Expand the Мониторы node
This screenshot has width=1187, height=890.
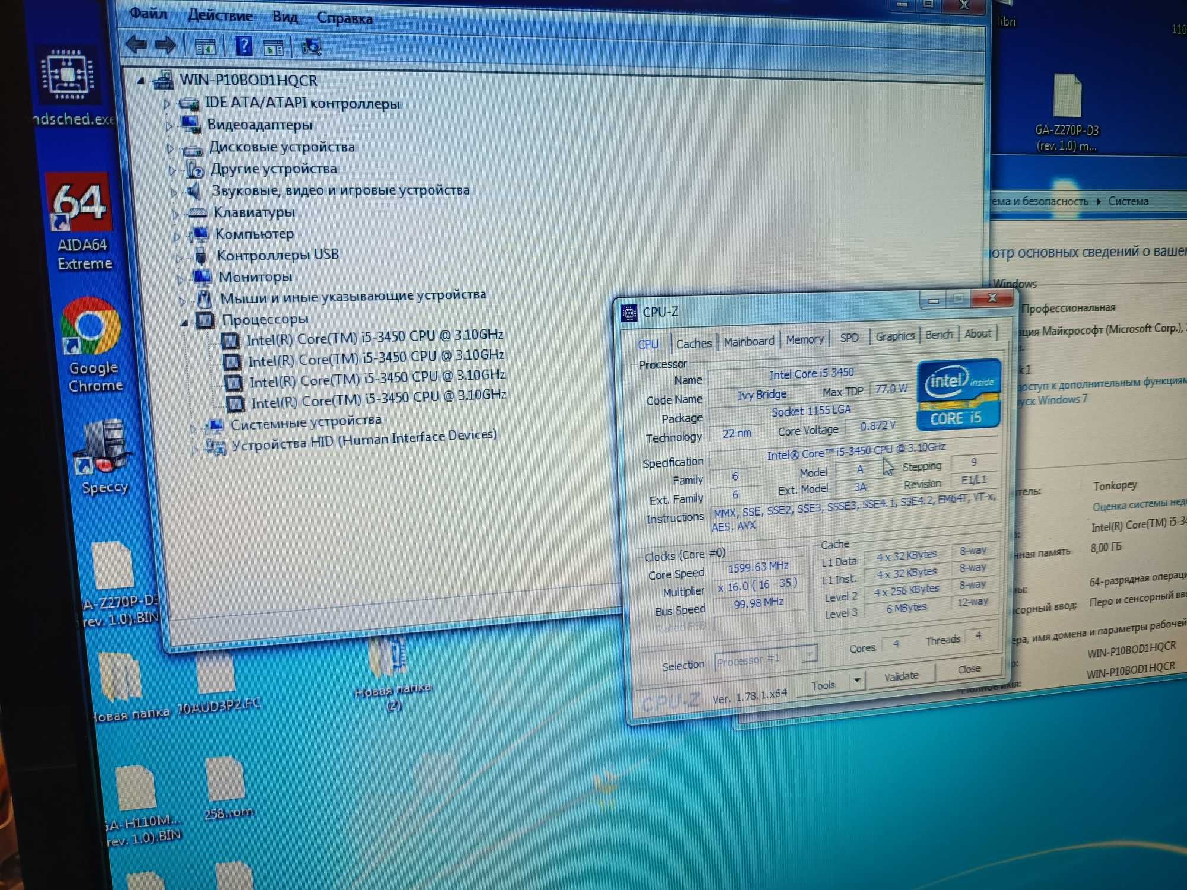(x=180, y=279)
